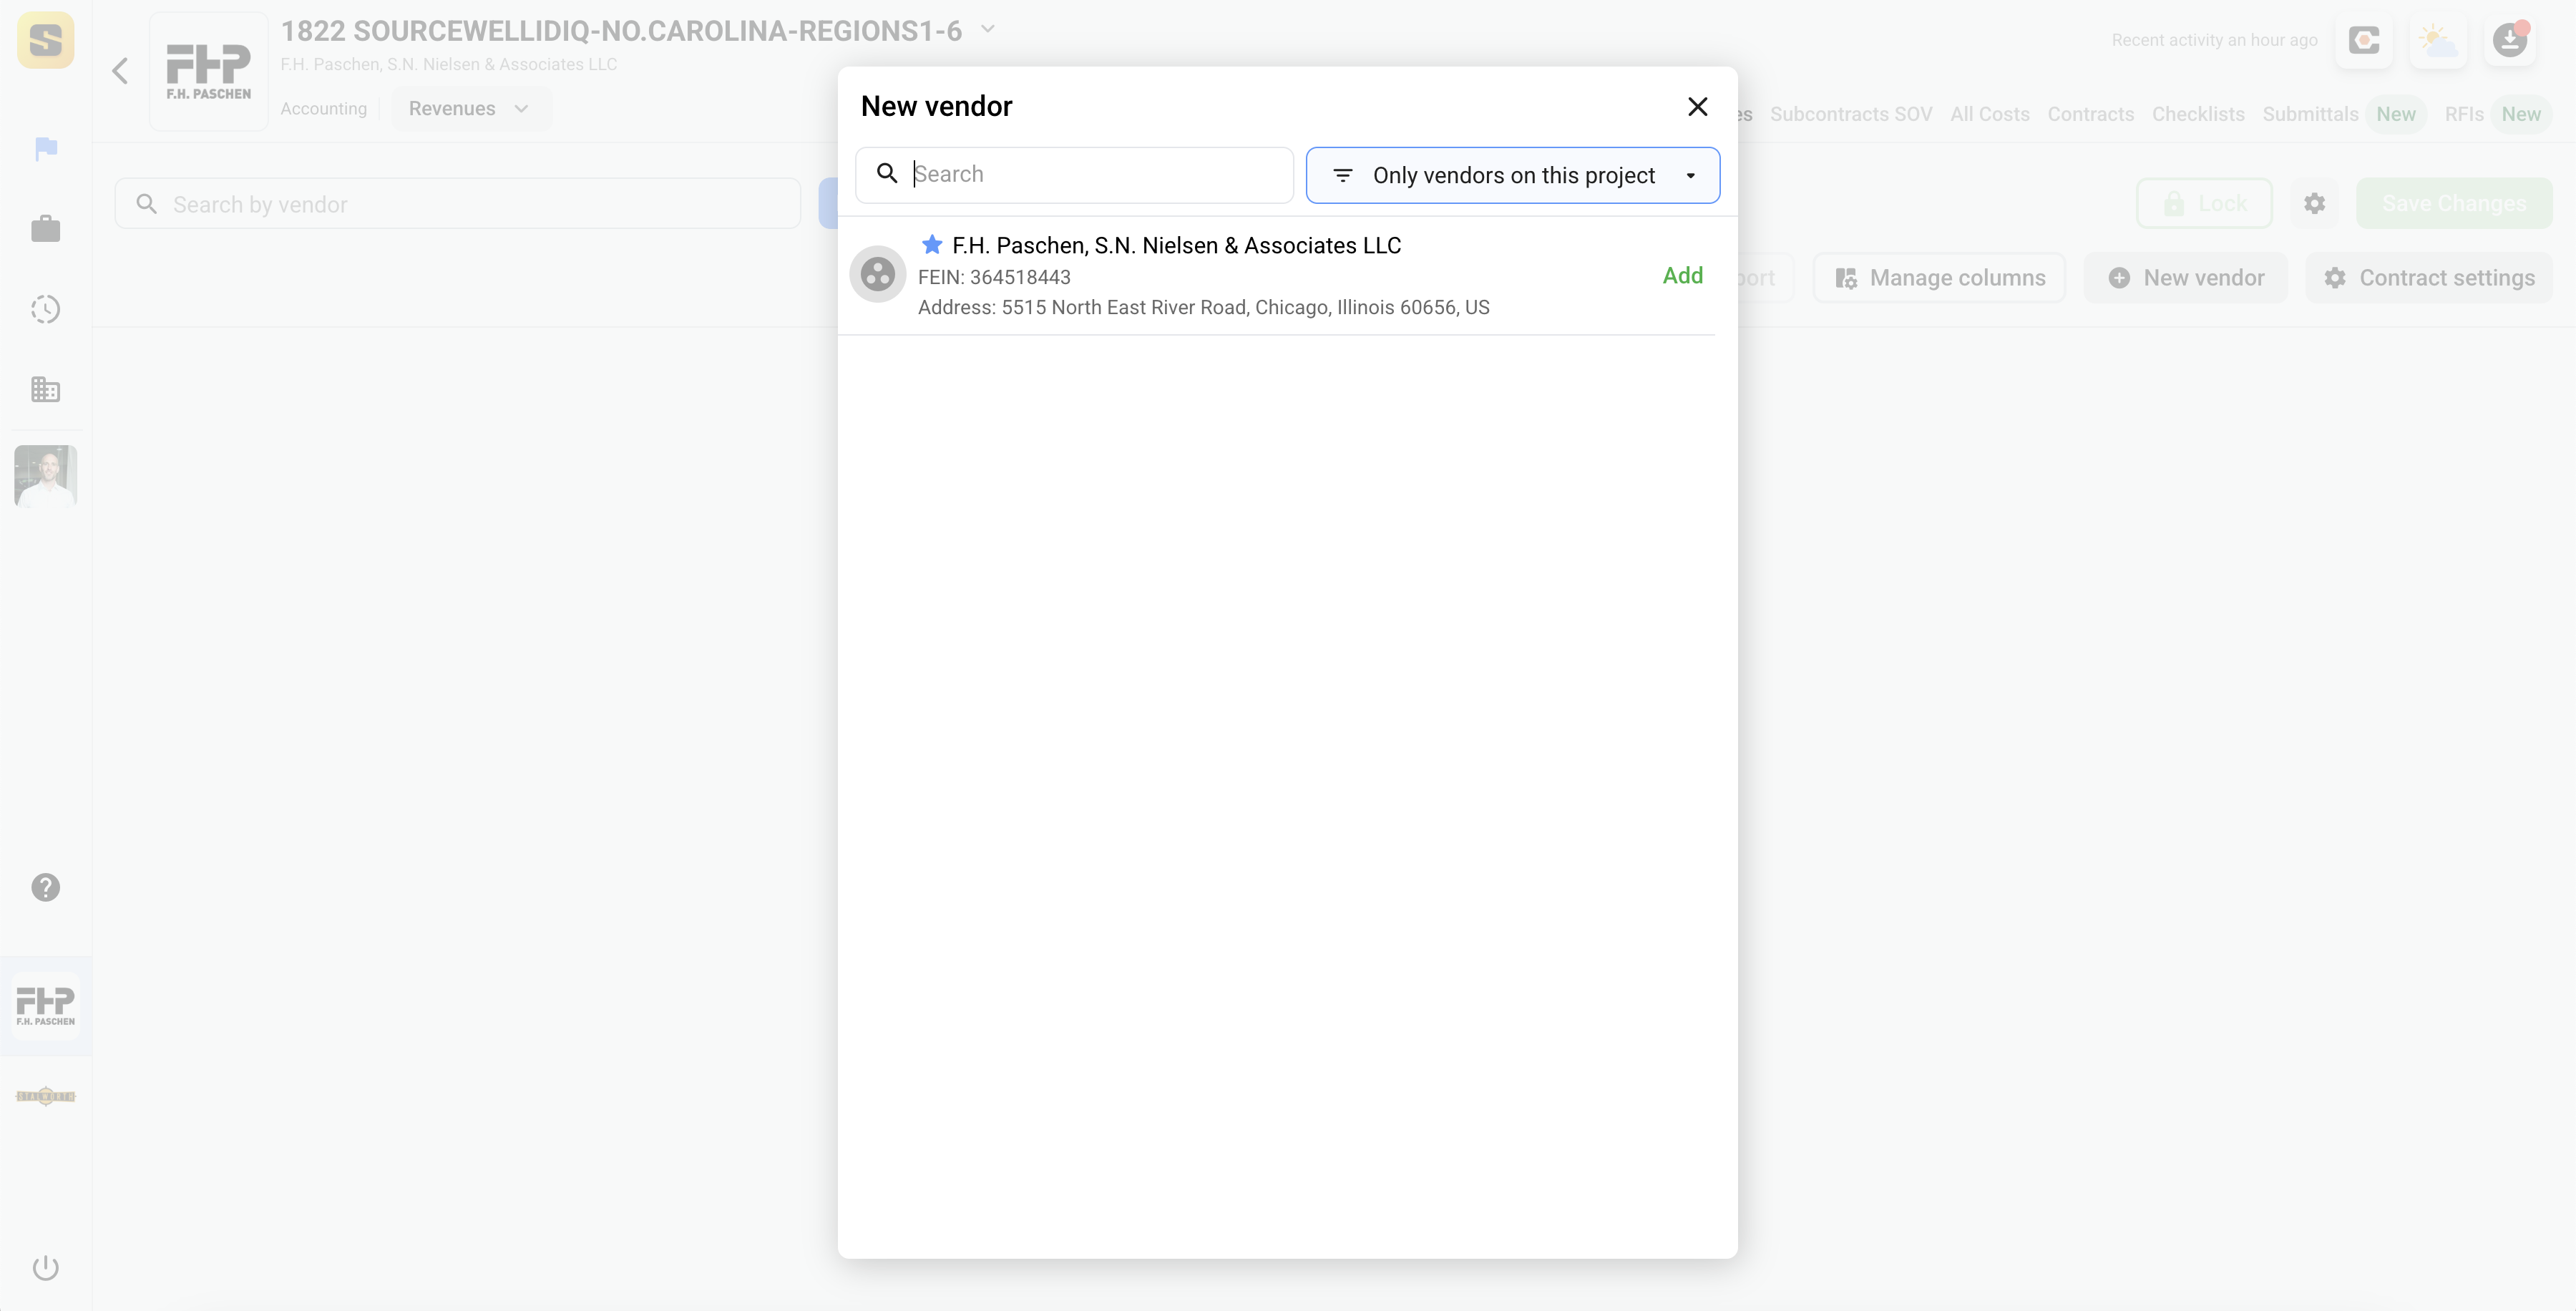
Task: Click the magnifier icon in Search by vendor
Action: [x=147, y=204]
